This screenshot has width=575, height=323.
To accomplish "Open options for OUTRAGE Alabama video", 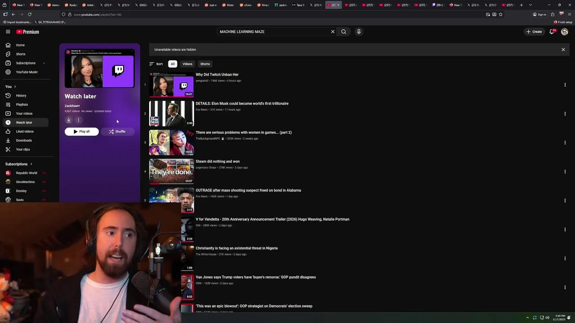I will [565, 201].
